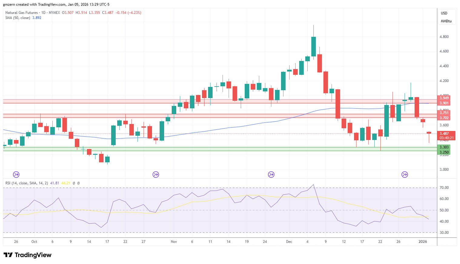The width and height of the screenshot is (460, 264).
Task: Click the Dec label on the time axis
Action: click(289, 242)
